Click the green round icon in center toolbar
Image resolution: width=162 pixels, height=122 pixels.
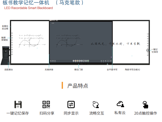88,61
